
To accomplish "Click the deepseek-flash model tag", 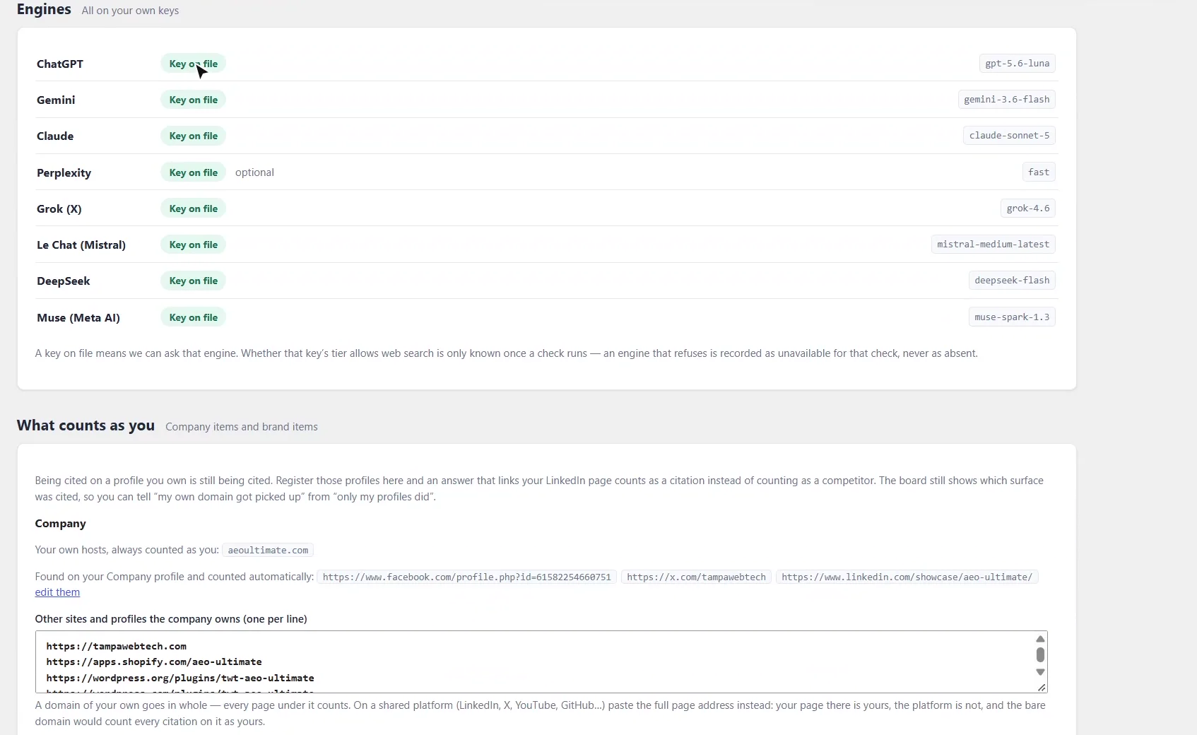I will pyautogui.click(x=1012, y=280).
